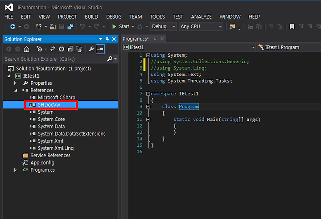
Task: Click the Navigate Backward arrow icon
Action: pyautogui.click(x=13, y=27)
